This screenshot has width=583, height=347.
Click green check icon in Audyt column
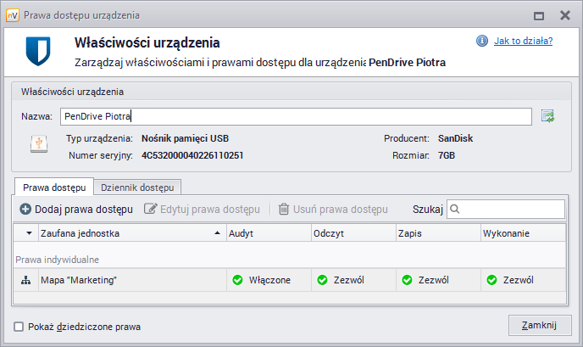[x=237, y=280]
